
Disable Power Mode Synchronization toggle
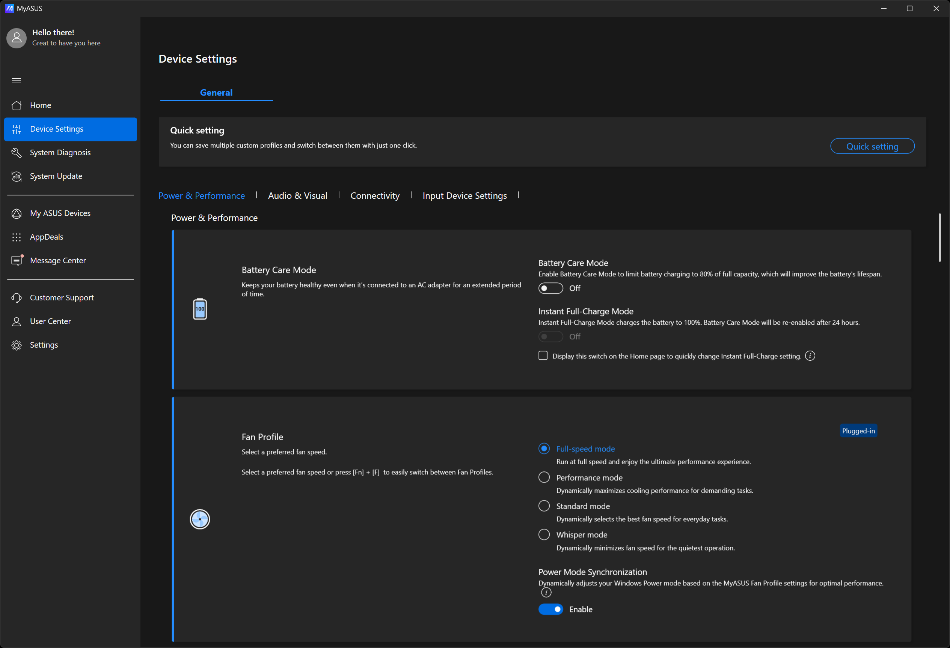[x=550, y=609]
